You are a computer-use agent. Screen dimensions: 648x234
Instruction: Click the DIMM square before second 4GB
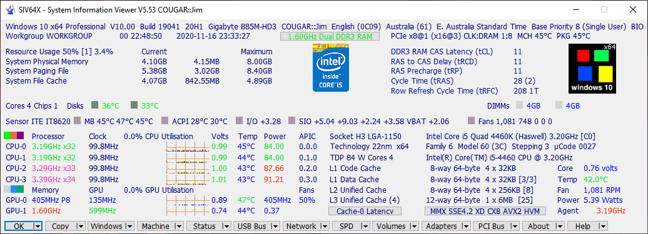click(x=559, y=105)
